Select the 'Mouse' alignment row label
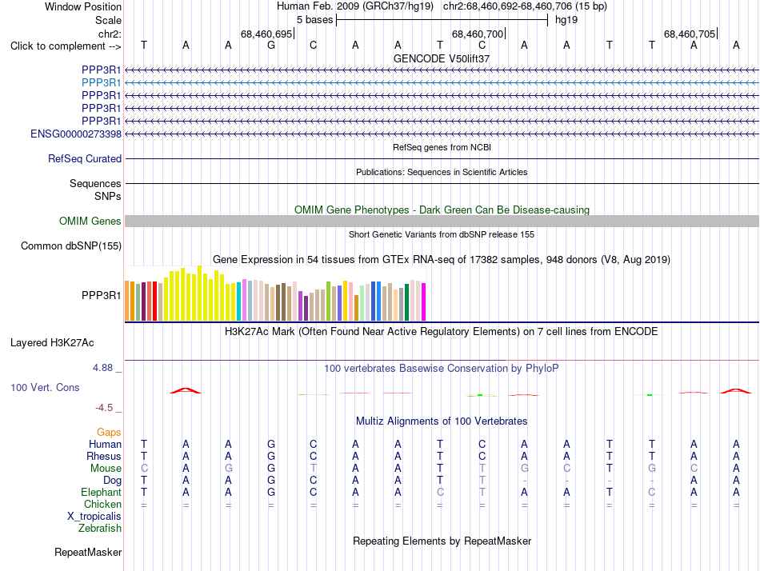The height and width of the screenshot is (571, 760). coord(106,469)
